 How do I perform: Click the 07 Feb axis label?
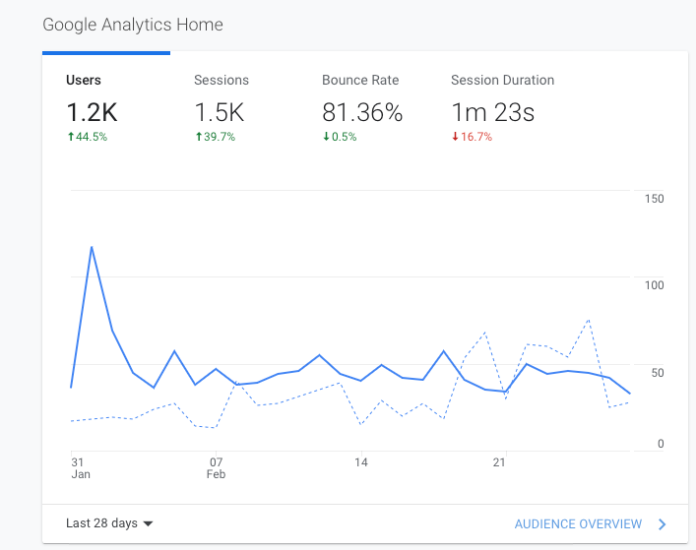(x=217, y=468)
